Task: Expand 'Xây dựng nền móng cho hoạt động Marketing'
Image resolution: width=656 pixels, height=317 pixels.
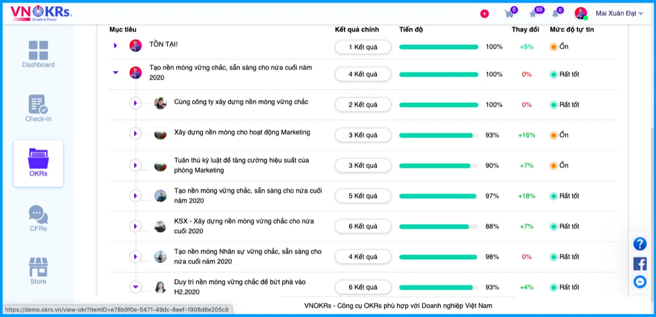Action: pos(135,134)
